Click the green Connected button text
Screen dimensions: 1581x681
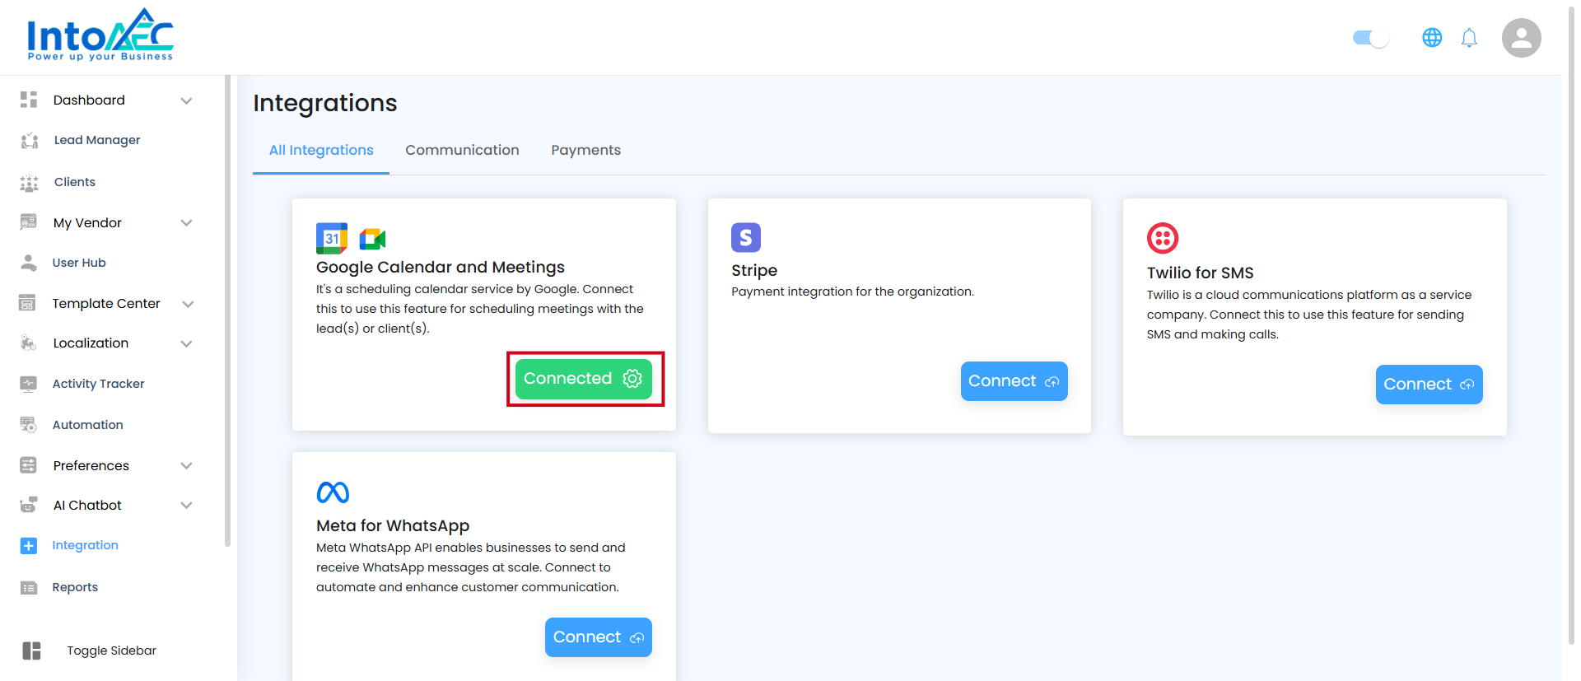pyautogui.click(x=568, y=378)
